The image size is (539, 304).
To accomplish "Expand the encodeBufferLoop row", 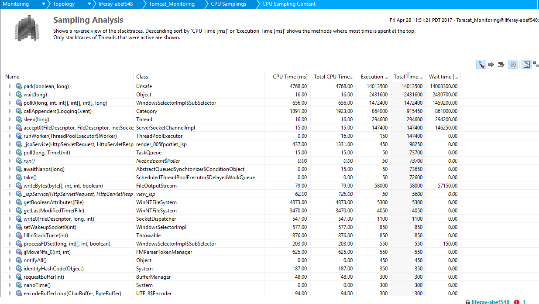I will click(x=10, y=294).
